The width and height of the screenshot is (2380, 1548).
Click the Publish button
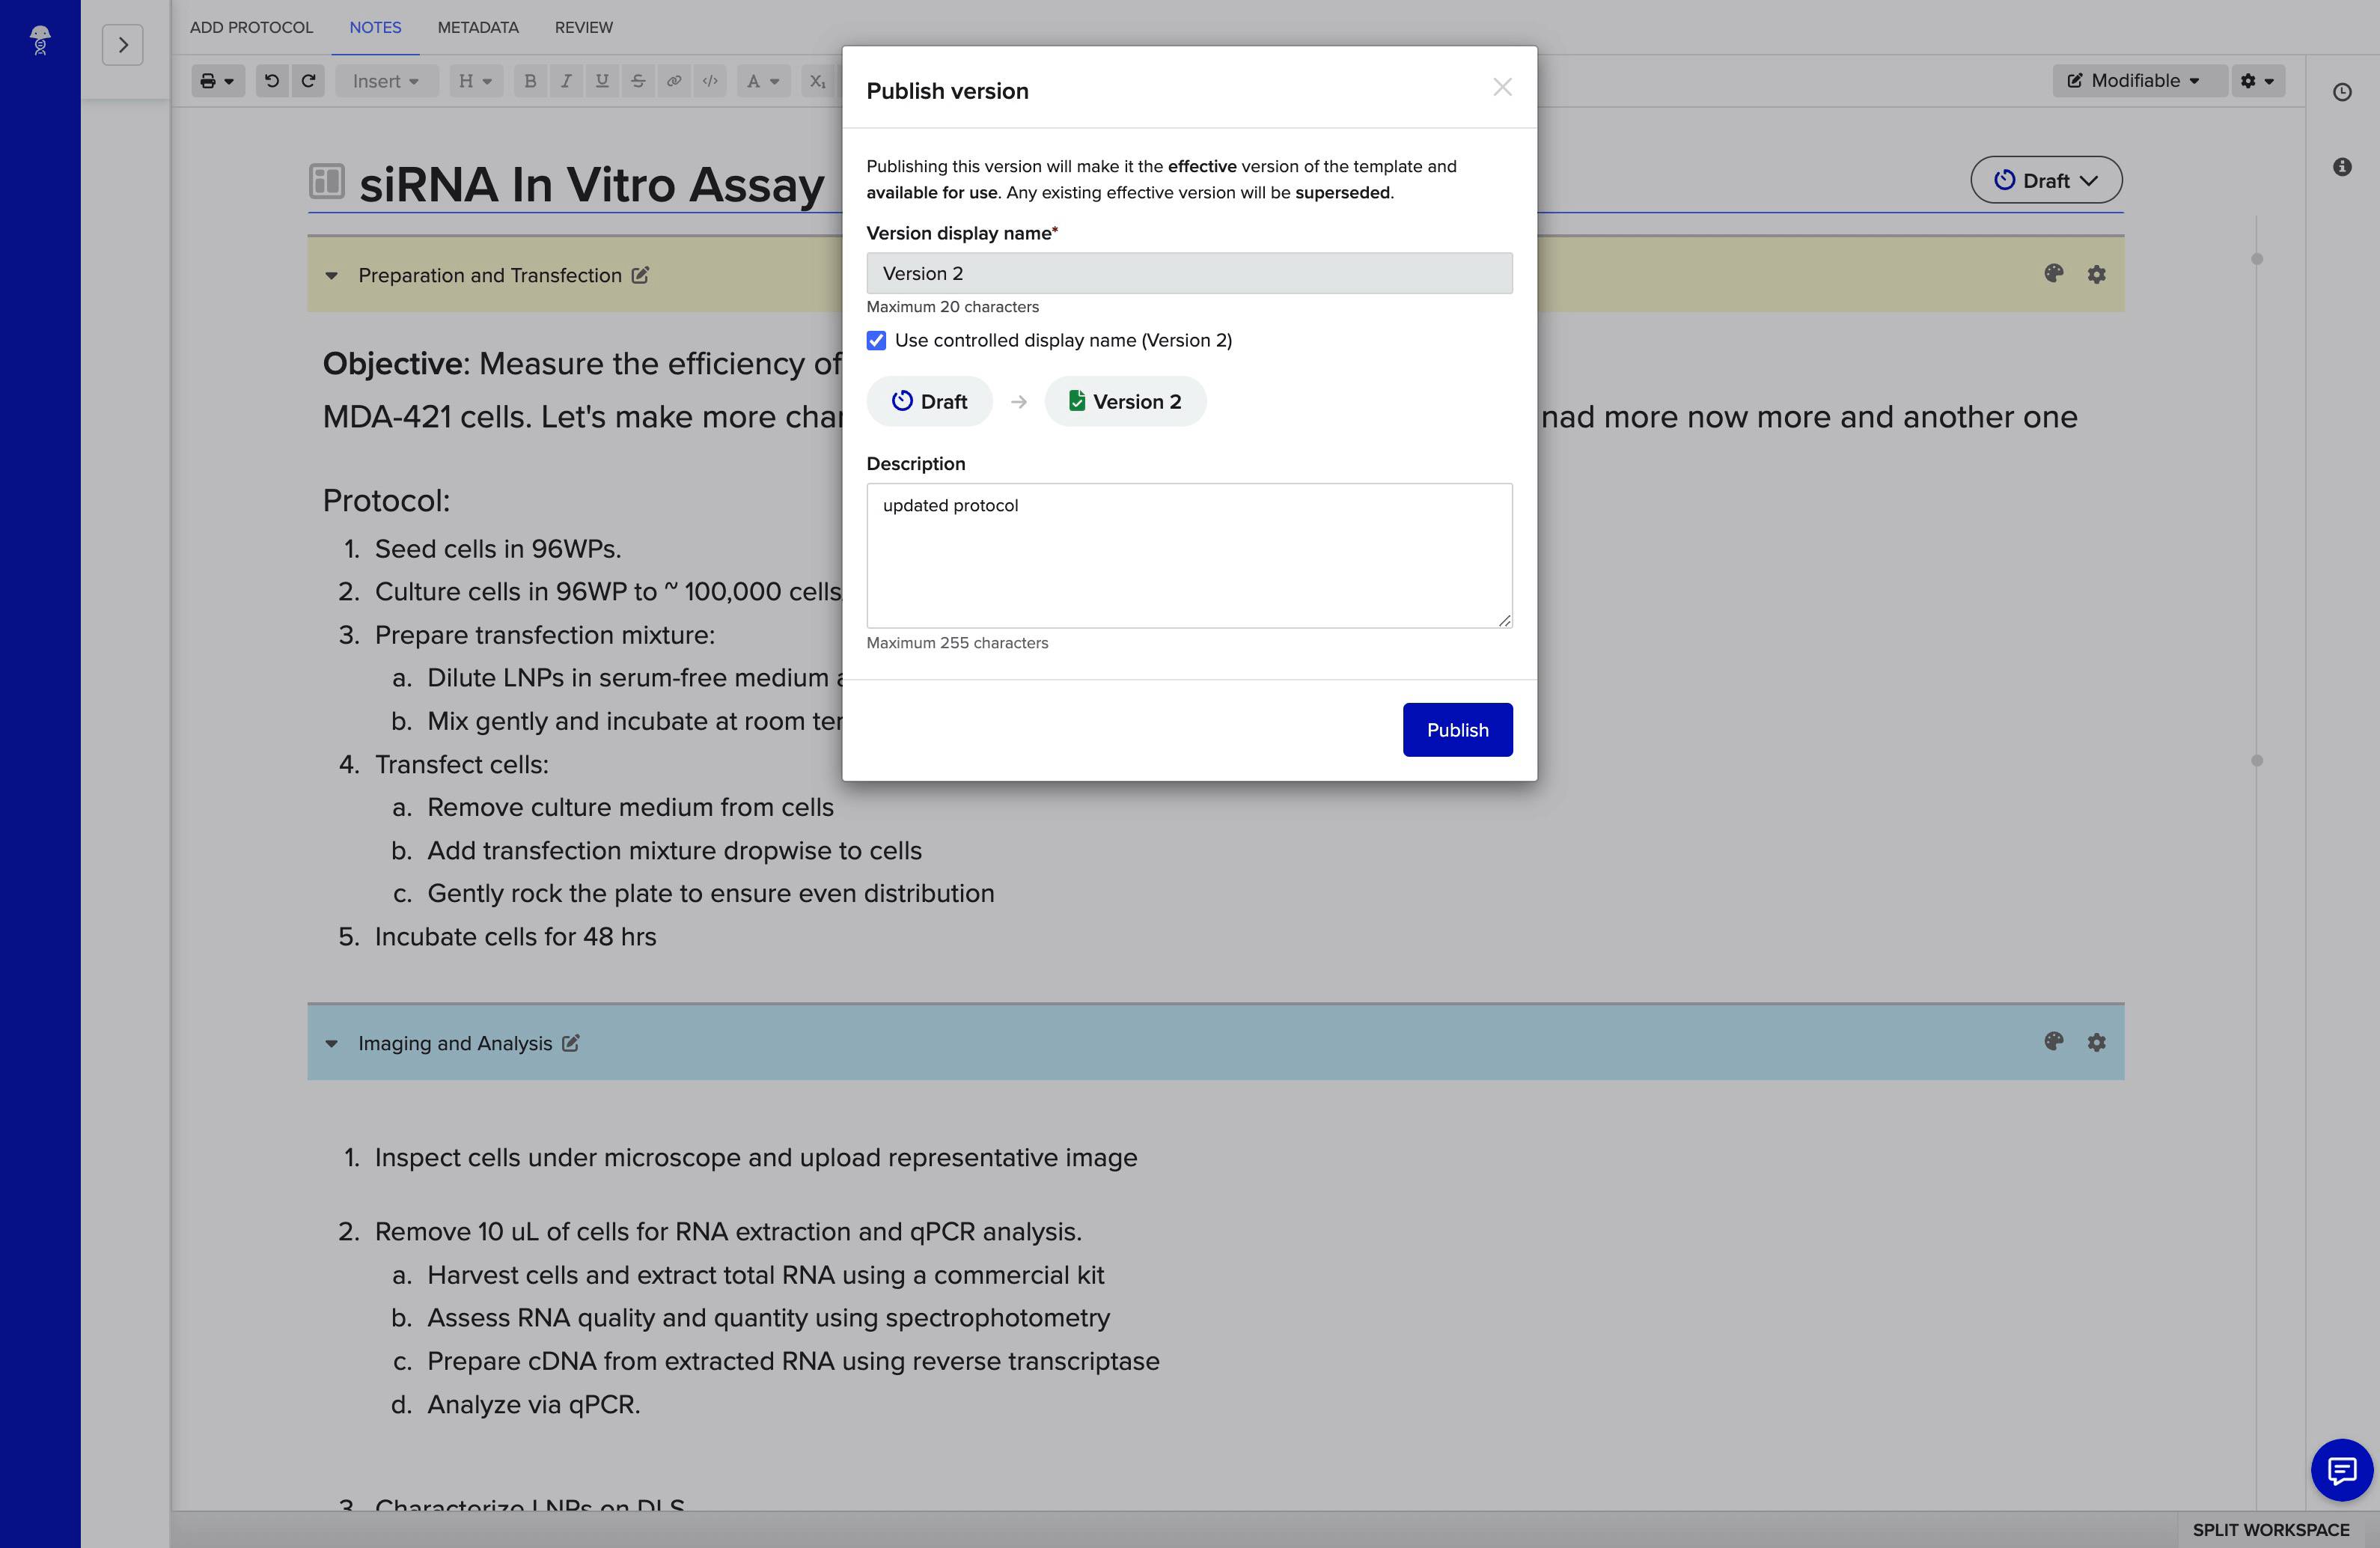[1456, 730]
